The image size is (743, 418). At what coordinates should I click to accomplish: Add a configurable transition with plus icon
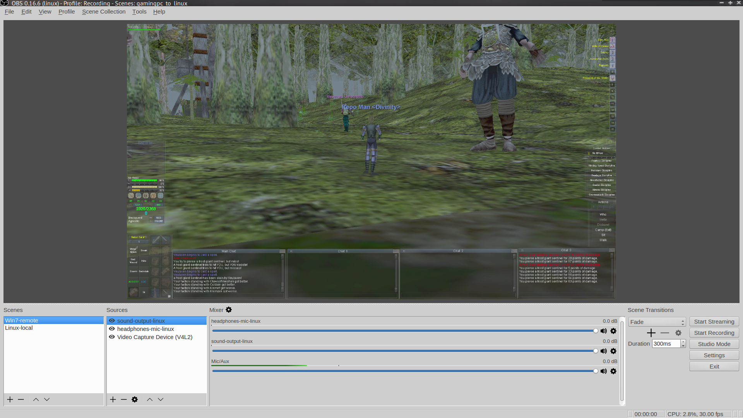[651, 333]
